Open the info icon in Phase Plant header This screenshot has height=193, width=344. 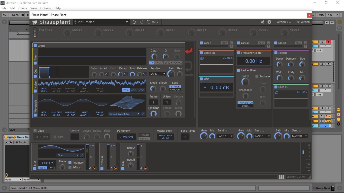click(269, 22)
